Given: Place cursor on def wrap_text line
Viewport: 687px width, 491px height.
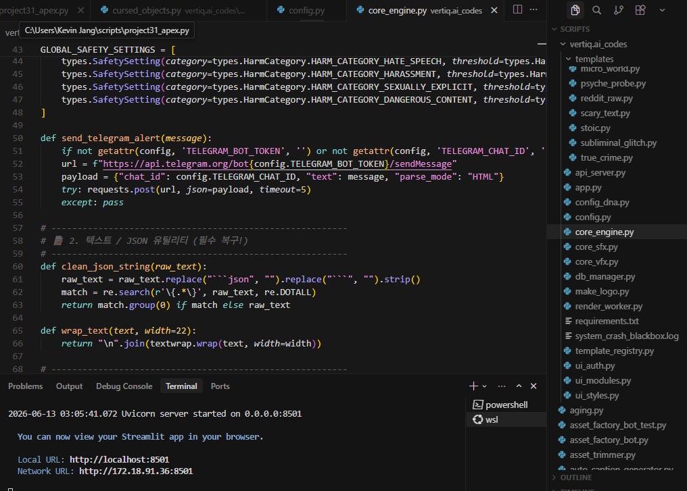Looking at the screenshot, I should coord(118,331).
